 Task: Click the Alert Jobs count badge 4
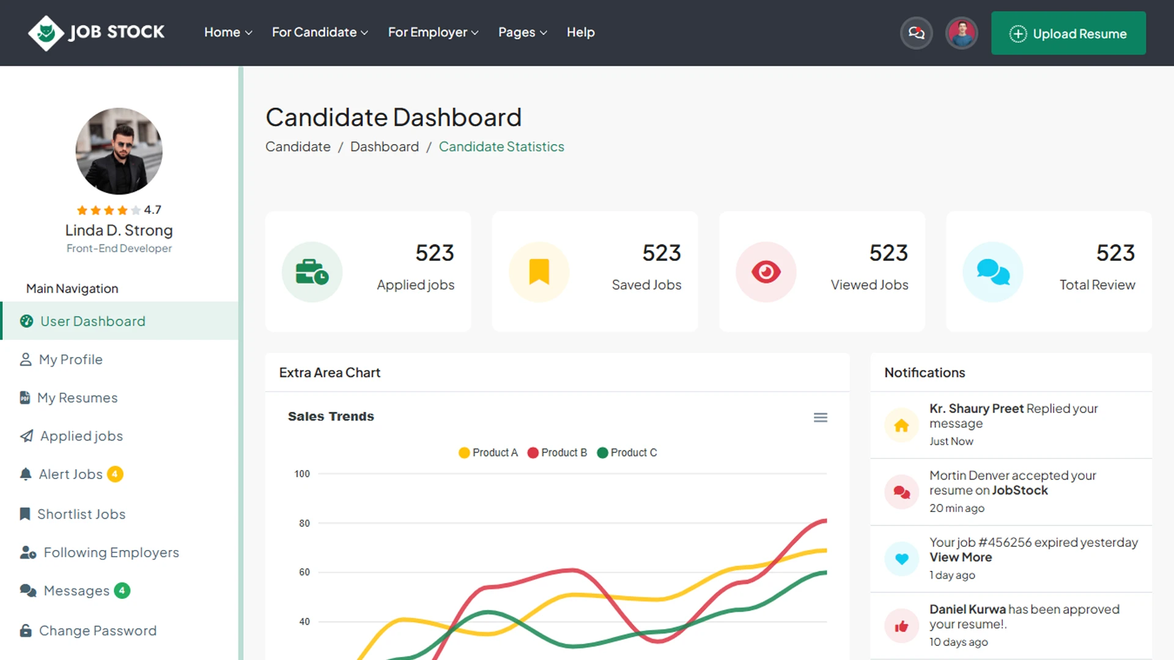click(x=115, y=474)
